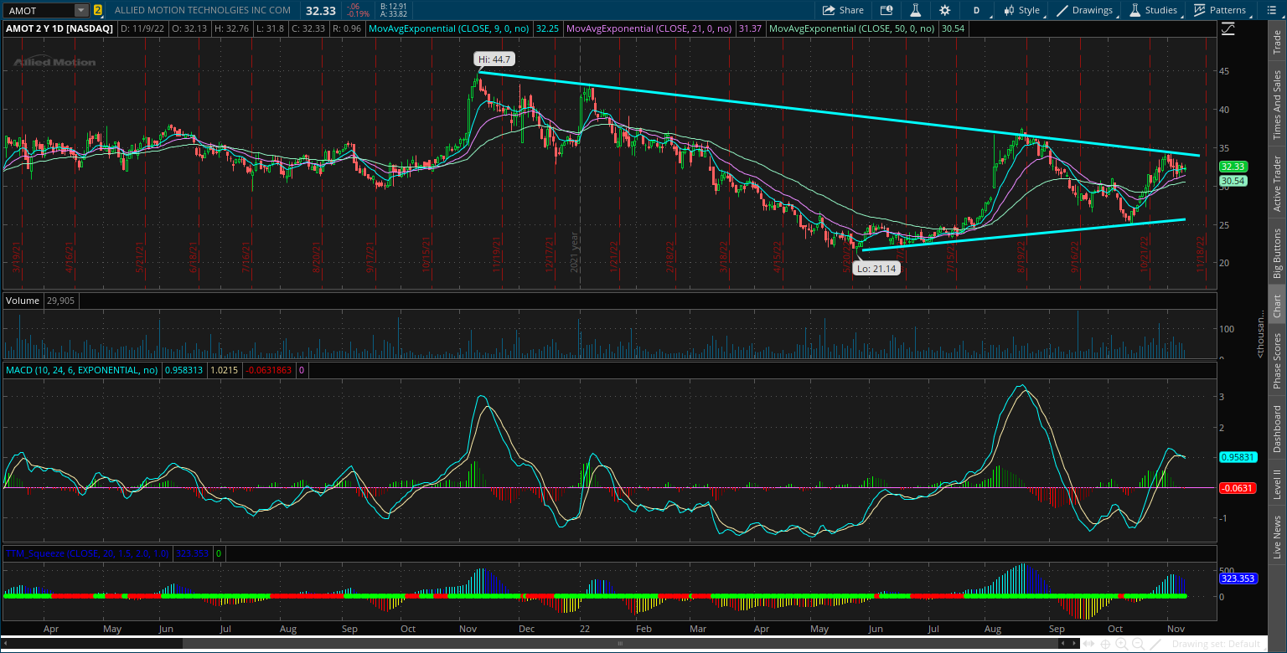Screen dimensions: 1287x653
Task: Click scrollbar right arrow at bottom
Action: click(x=1075, y=644)
